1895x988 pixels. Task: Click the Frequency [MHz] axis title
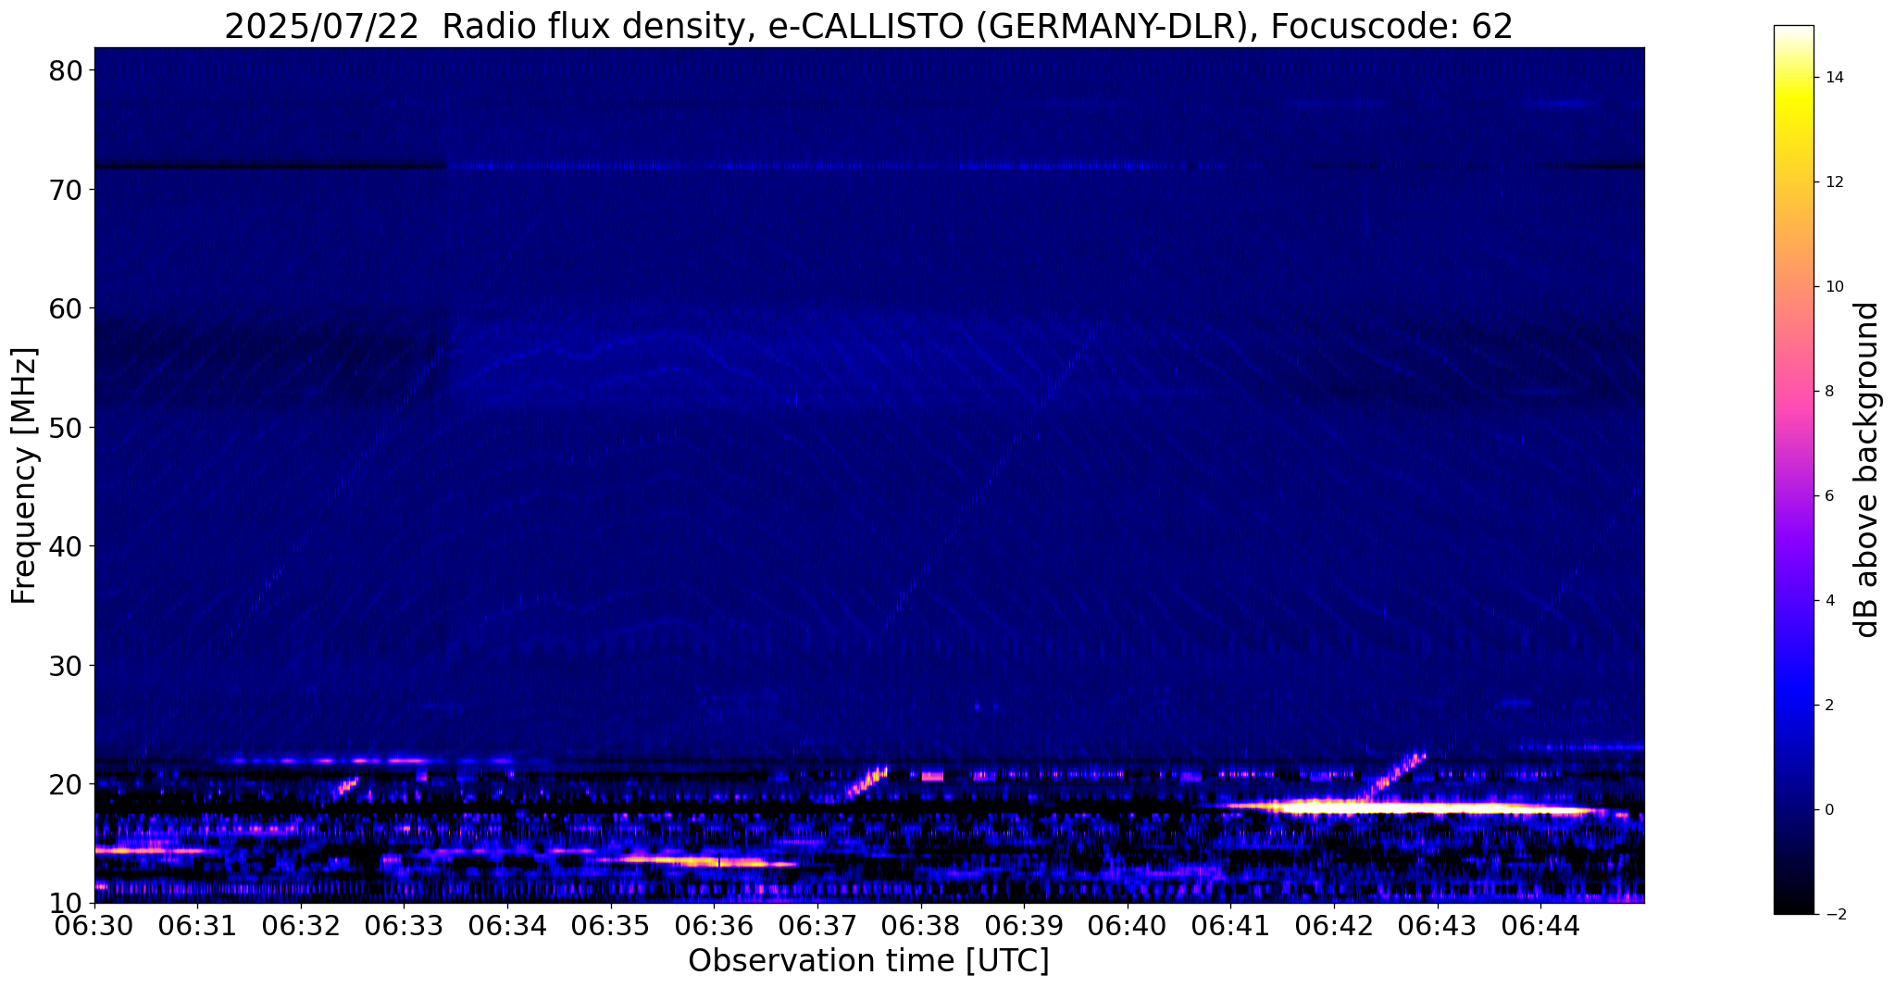click(x=24, y=475)
